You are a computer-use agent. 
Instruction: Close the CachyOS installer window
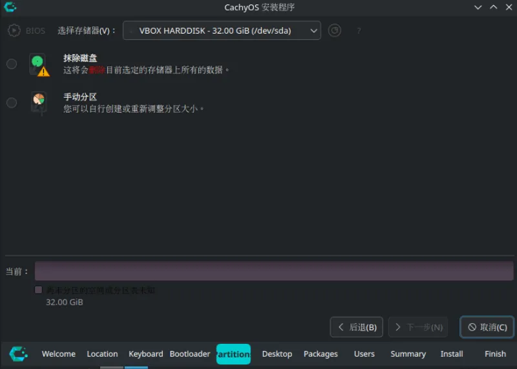(x=509, y=7)
